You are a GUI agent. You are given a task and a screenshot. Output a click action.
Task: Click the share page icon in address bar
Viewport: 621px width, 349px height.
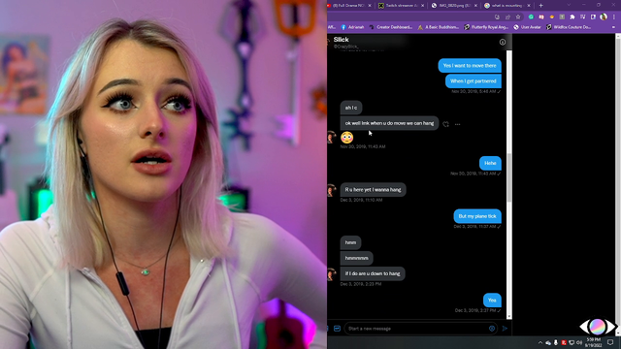pyautogui.click(x=507, y=17)
